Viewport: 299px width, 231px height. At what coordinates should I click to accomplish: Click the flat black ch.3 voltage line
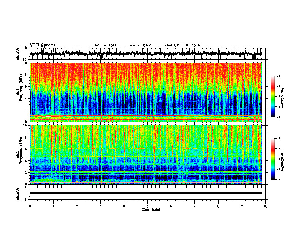(x=145, y=193)
